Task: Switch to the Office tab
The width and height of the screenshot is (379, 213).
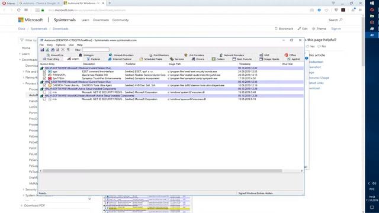Action: tap(290, 55)
